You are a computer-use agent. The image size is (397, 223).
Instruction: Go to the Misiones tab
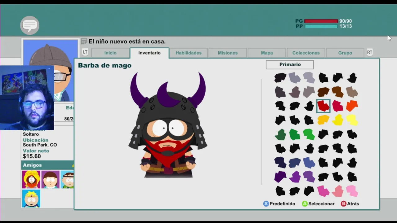[x=228, y=53]
